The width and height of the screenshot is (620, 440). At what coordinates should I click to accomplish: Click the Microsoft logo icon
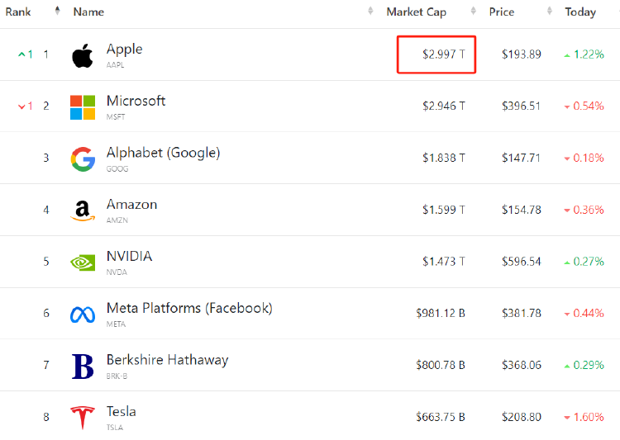83,107
